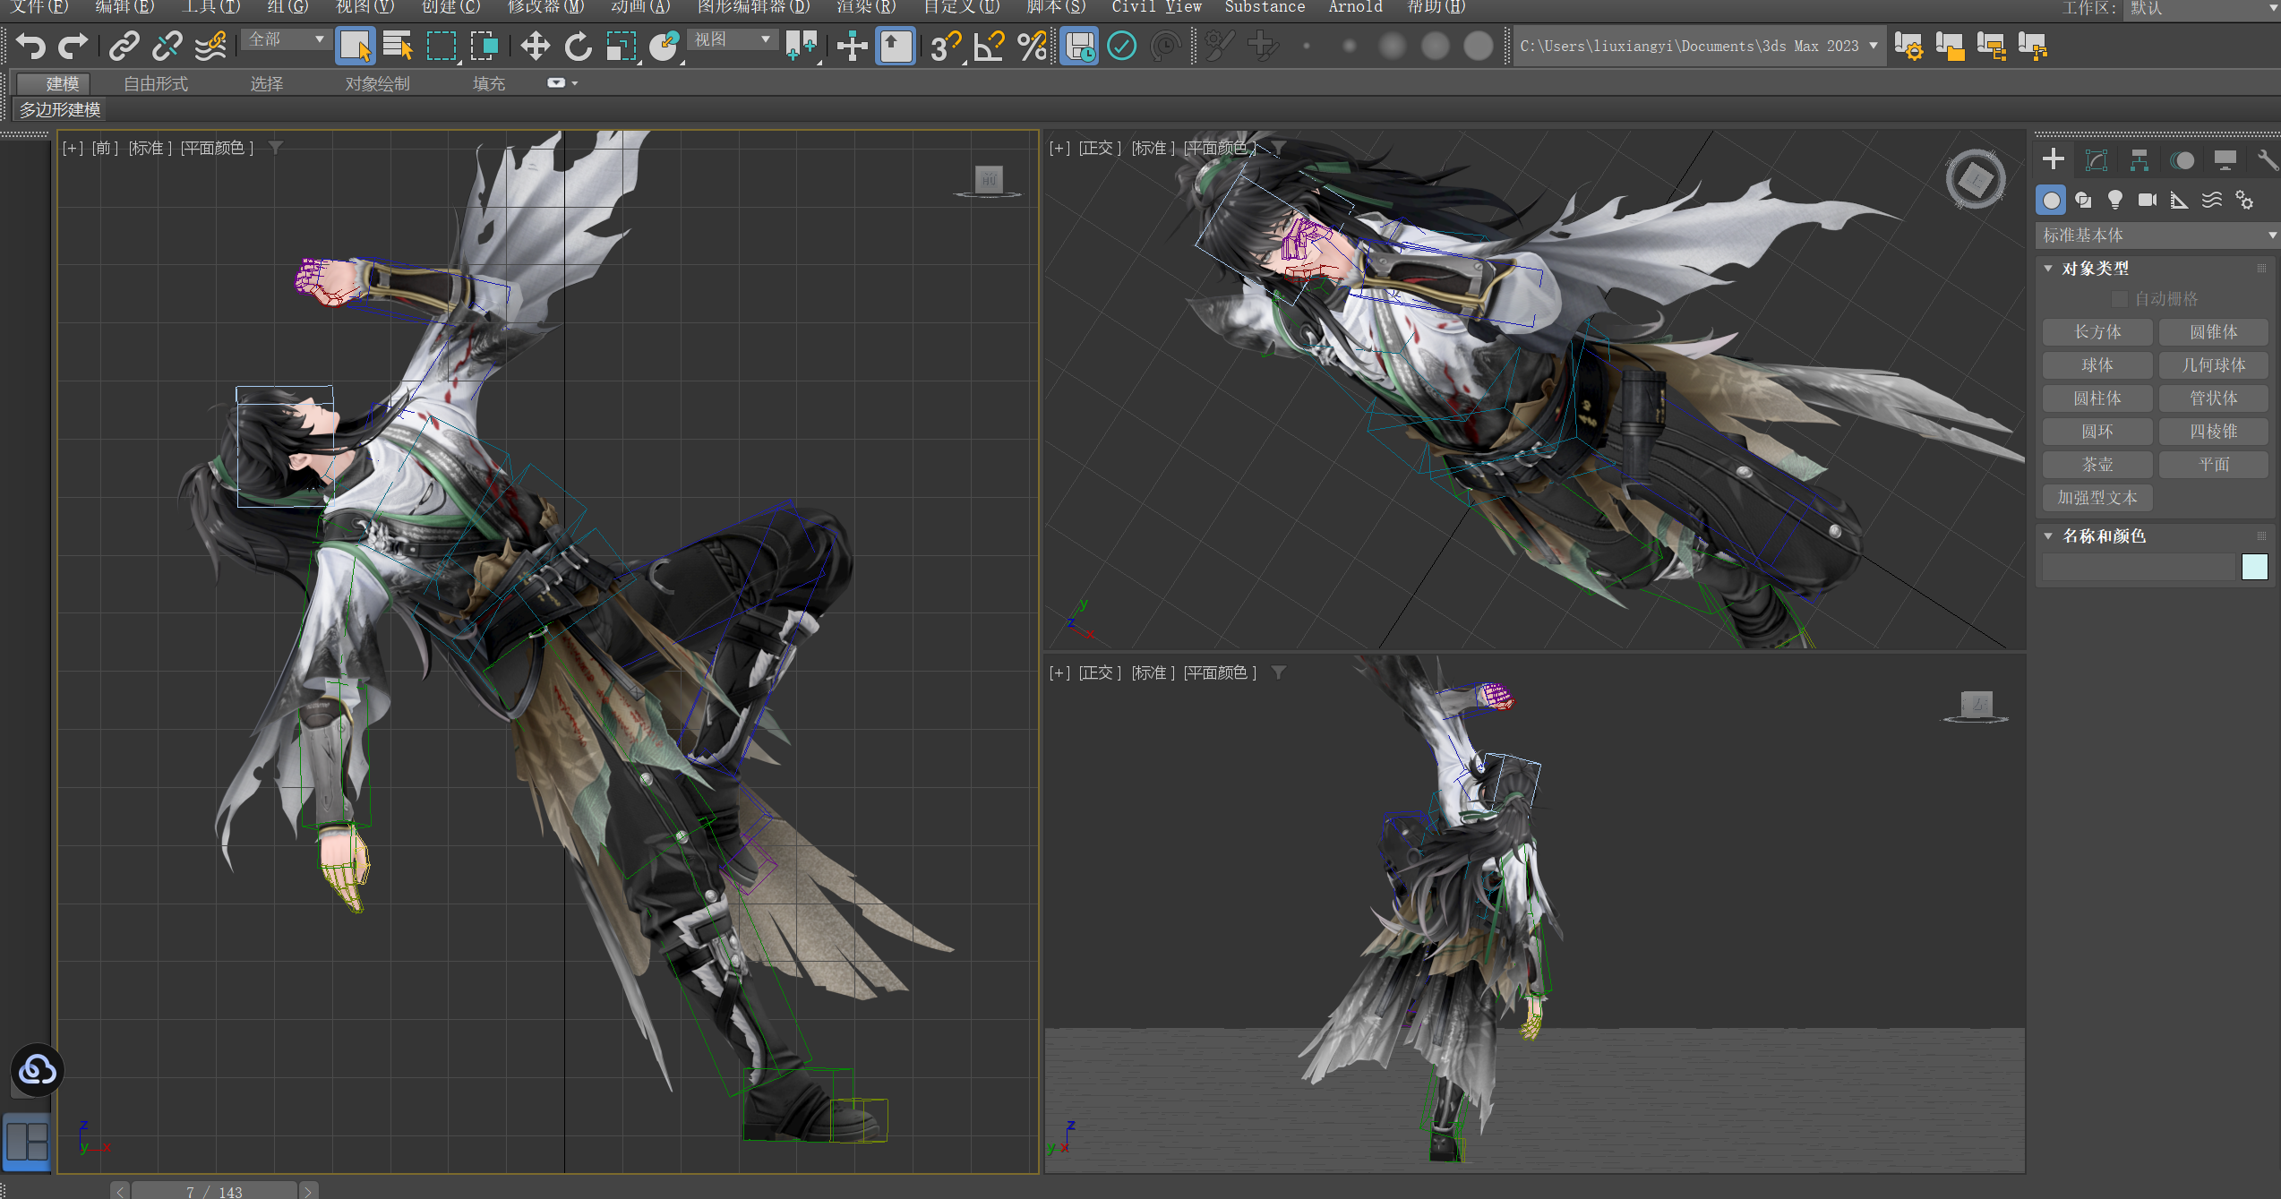Click the rectangular selection region icon
This screenshot has width=2281, height=1199.
(442, 46)
